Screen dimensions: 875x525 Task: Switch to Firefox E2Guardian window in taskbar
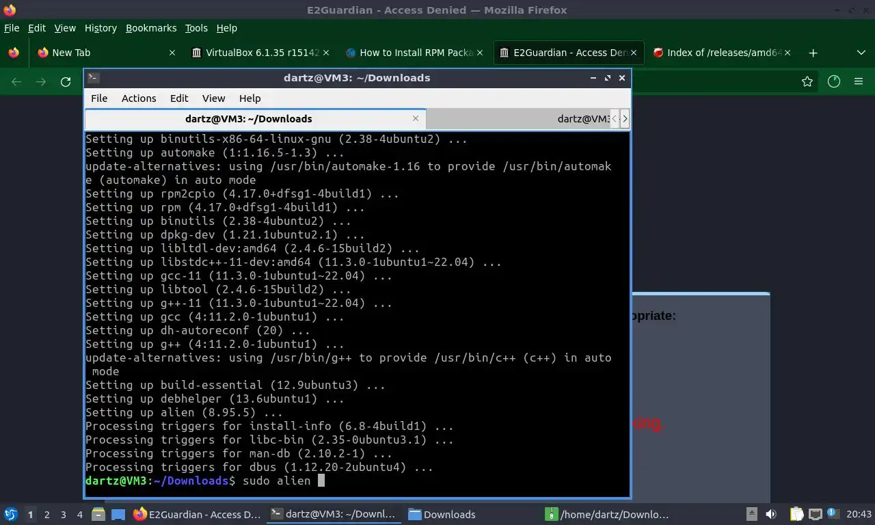(198, 514)
